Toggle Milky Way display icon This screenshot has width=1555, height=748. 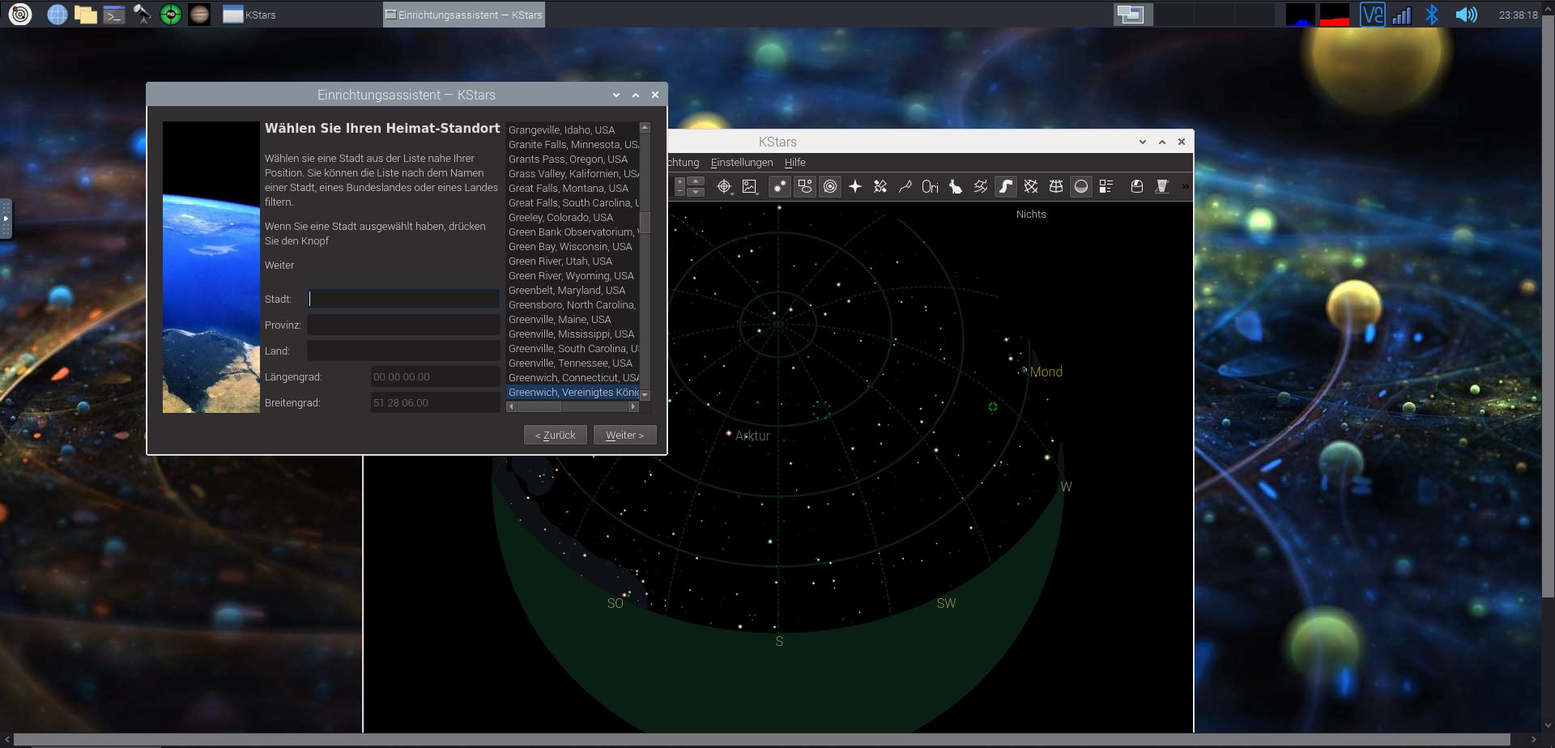click(1006, 187)
